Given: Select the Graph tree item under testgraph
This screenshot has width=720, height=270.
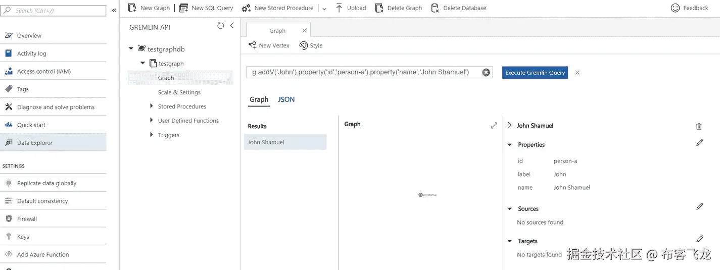Looking at the screenshot, I should [180, 78].
